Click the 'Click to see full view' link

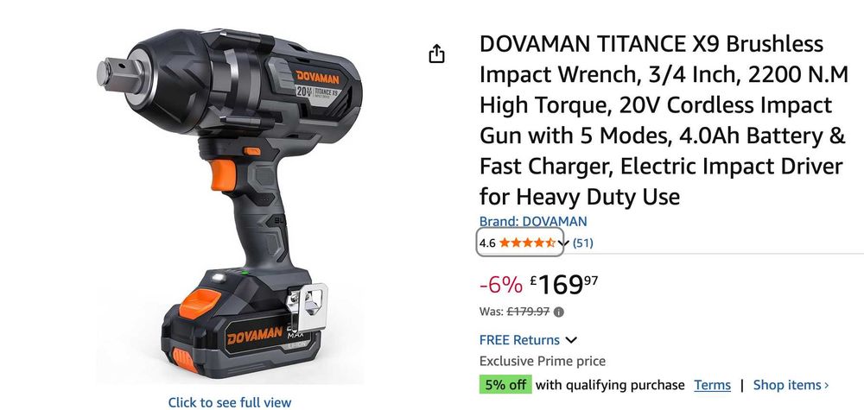pos(229,402)
